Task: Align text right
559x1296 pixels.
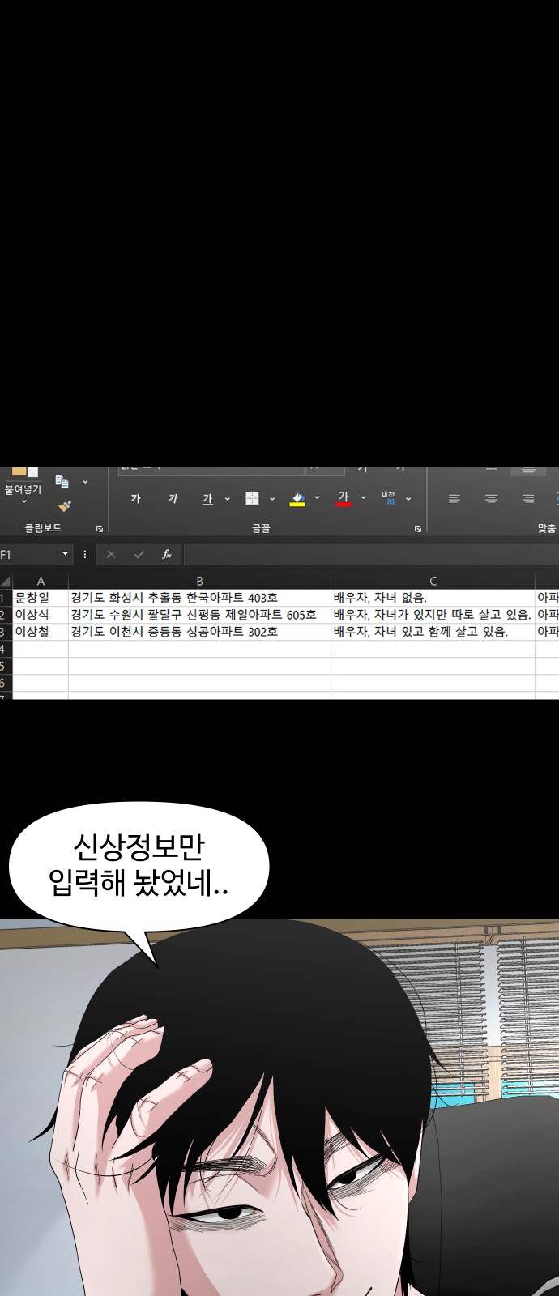Action: point(528,499)
